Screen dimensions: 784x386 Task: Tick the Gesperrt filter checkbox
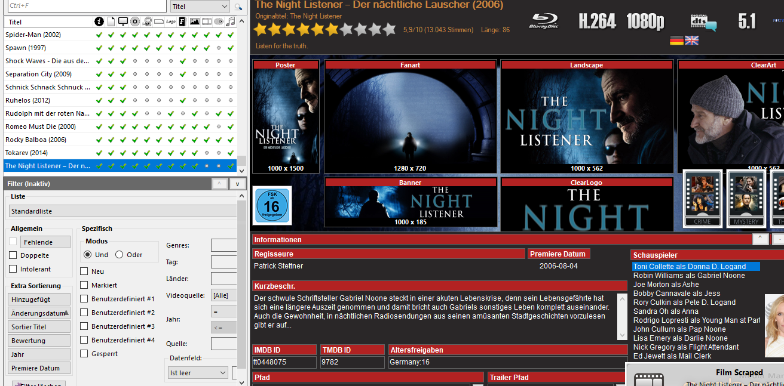[x=84, y=354]
